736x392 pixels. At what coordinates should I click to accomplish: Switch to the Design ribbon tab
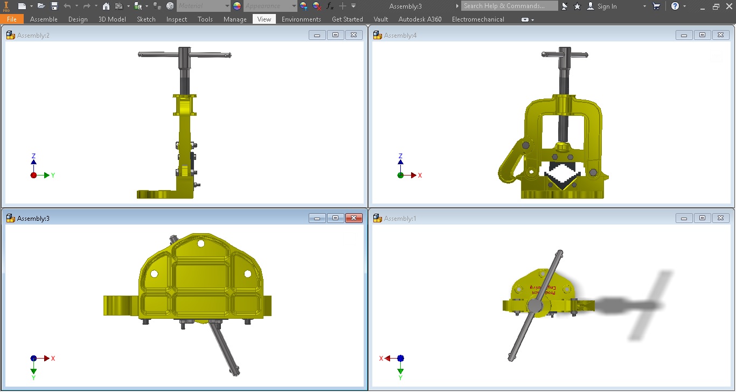78,19
